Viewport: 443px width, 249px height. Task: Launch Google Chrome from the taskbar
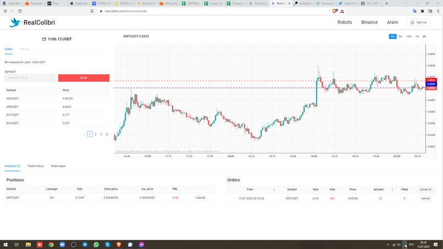(51, 245)
